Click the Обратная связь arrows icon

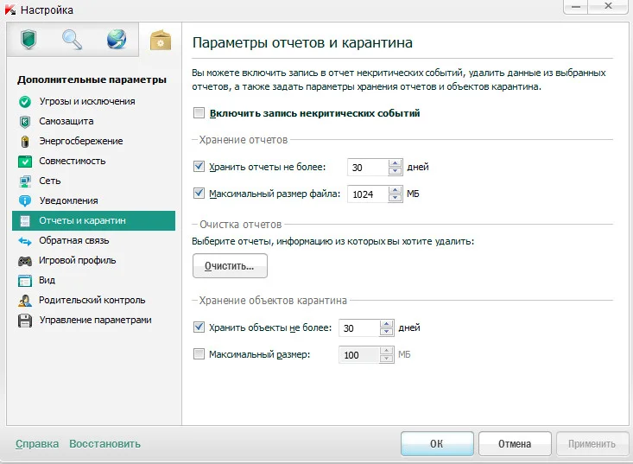pyautogui.click(x=25, y=241)
